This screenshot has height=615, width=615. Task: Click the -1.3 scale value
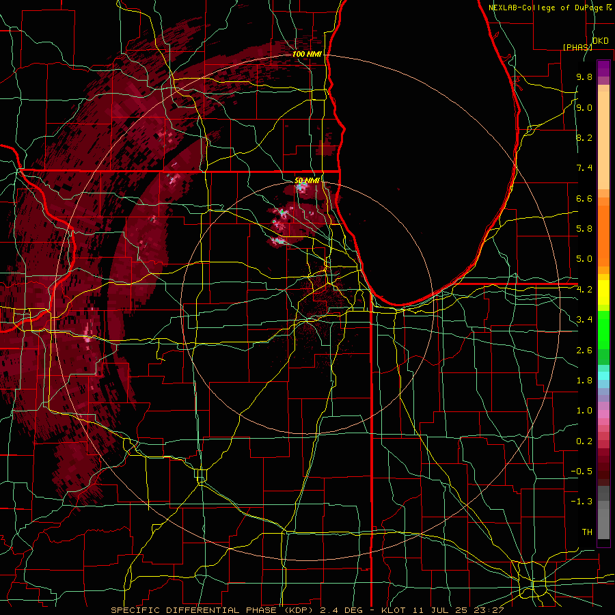coord(582,502)
